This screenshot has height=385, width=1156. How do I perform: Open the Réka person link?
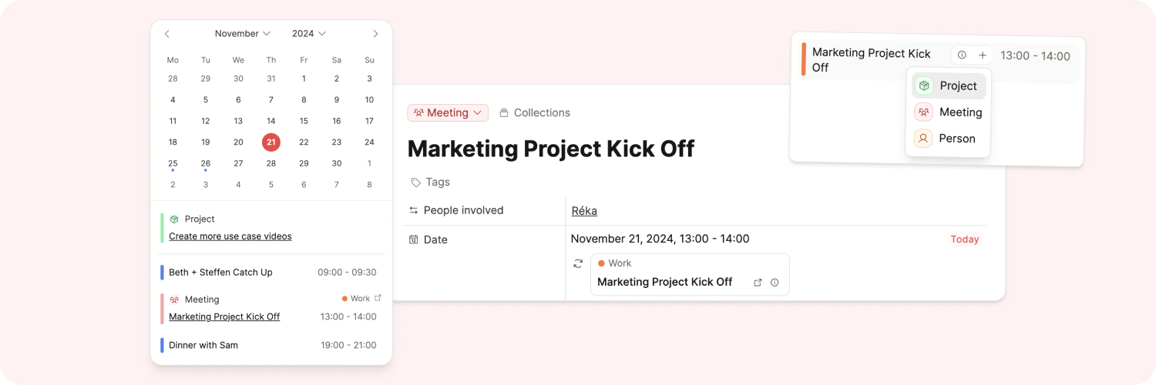tap(584, 211)
